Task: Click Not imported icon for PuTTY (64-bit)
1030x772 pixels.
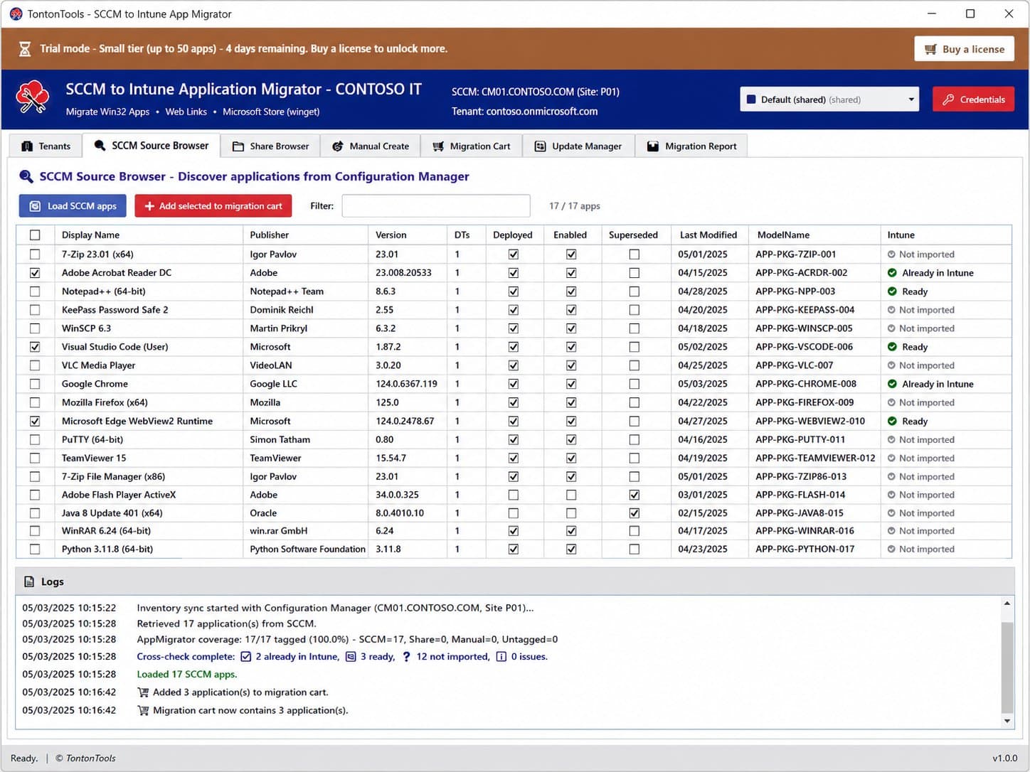Action: pos(891,440)
